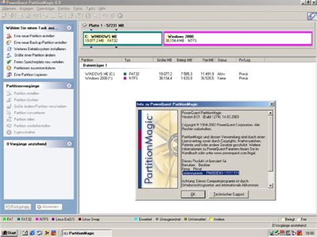The image size is (317, 237).
Task: Collapse the 'Partitionsvorgänge' panel
Action: click(69, 86)
